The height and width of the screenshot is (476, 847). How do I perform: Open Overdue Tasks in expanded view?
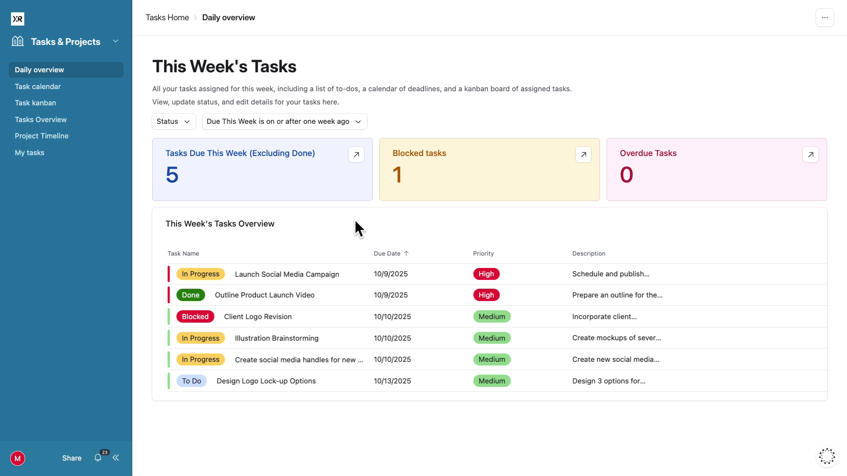(810, 154)
